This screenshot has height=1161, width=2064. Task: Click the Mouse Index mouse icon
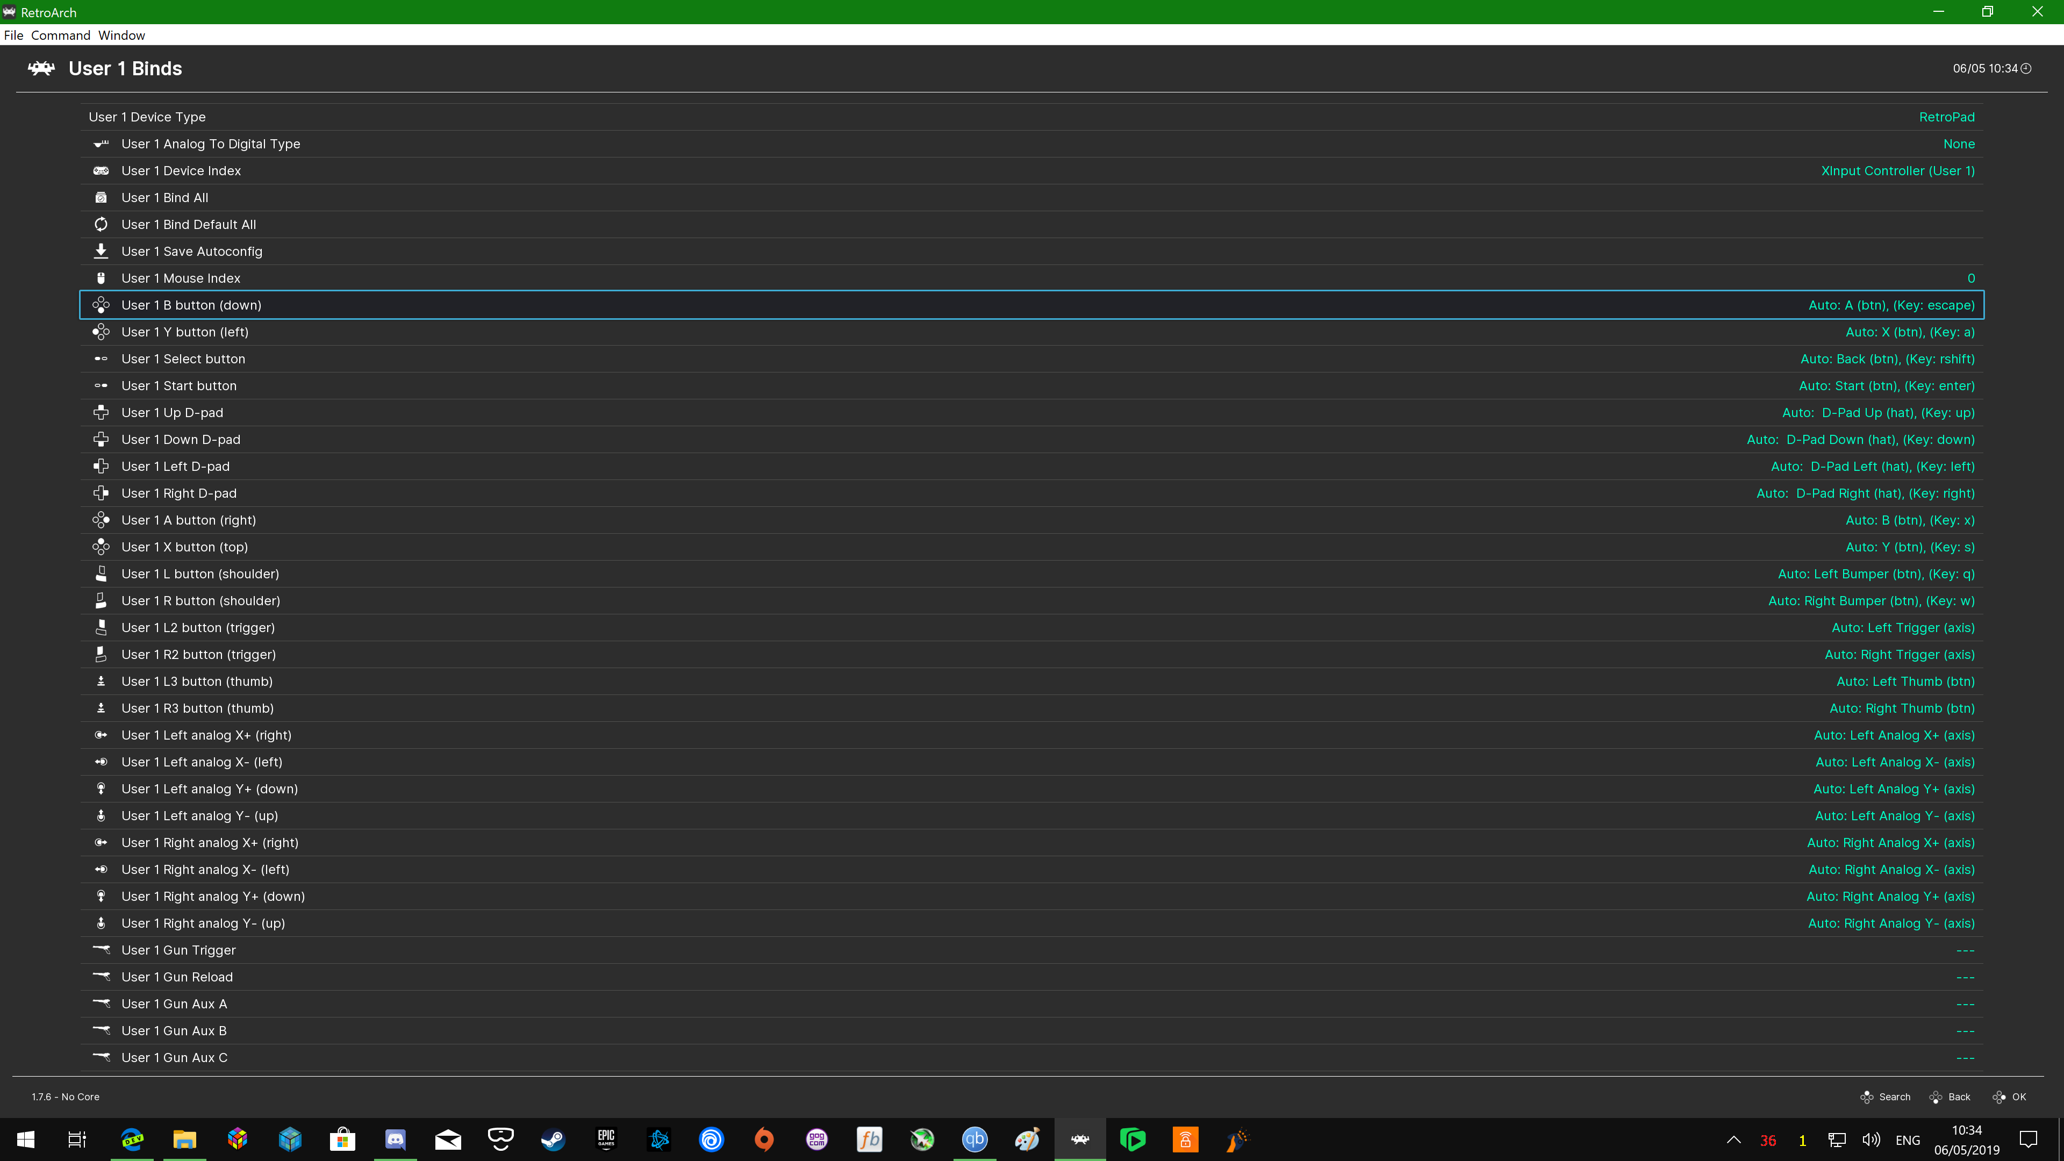(x=101, y=278)
